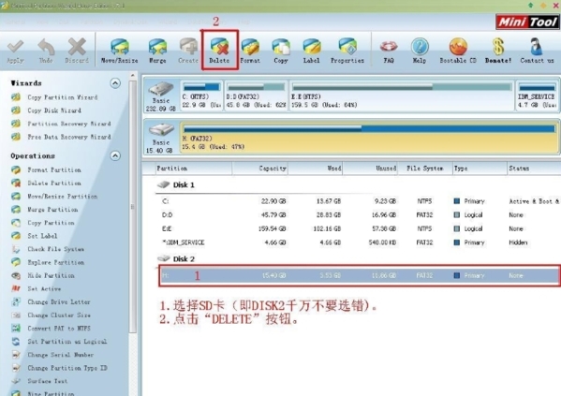Choose Merge Partition in Operations
This screenshot has width=561, height=396.
point(45,210)
